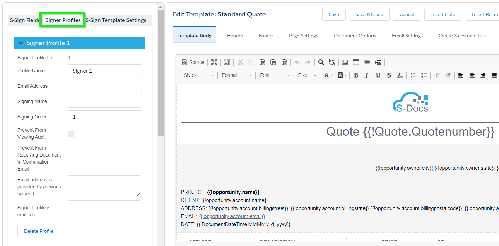Image resolution: width=499 pixels, height=246 pixels.
Task: Click into the Signing Name field
Action: click(105, 101)
